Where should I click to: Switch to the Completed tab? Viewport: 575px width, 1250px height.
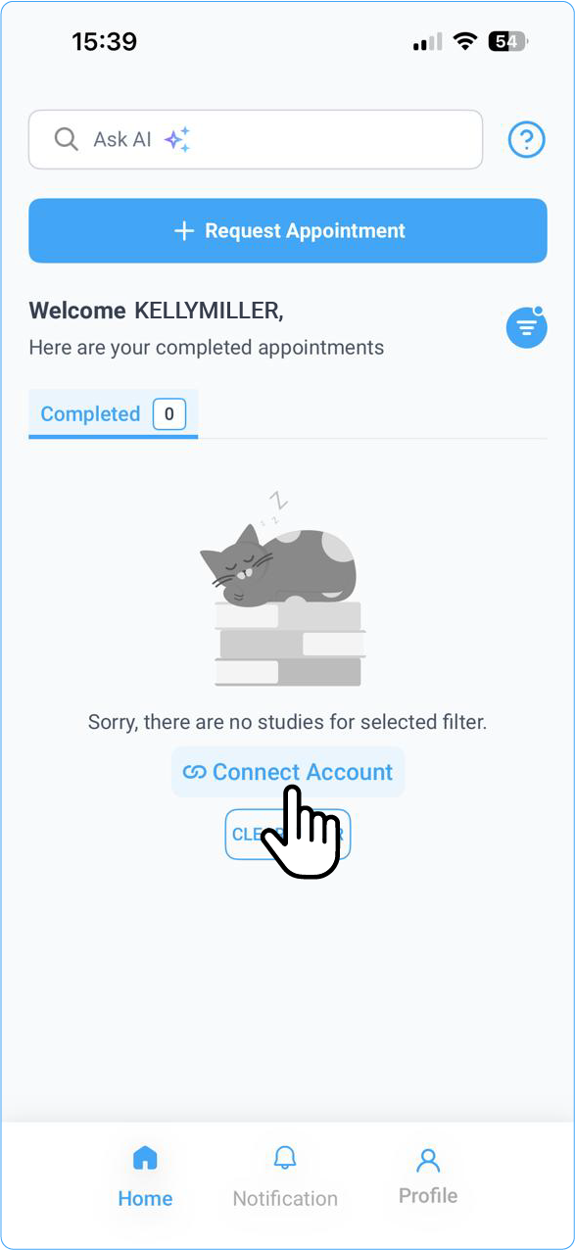90,413
